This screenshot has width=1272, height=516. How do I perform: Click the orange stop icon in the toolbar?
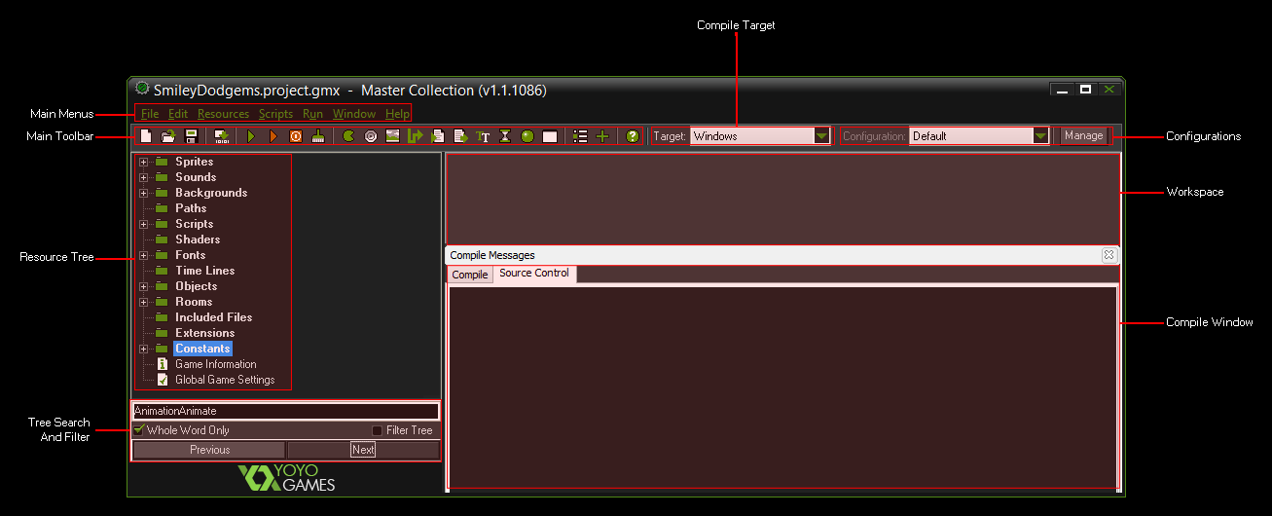(296, 136)
